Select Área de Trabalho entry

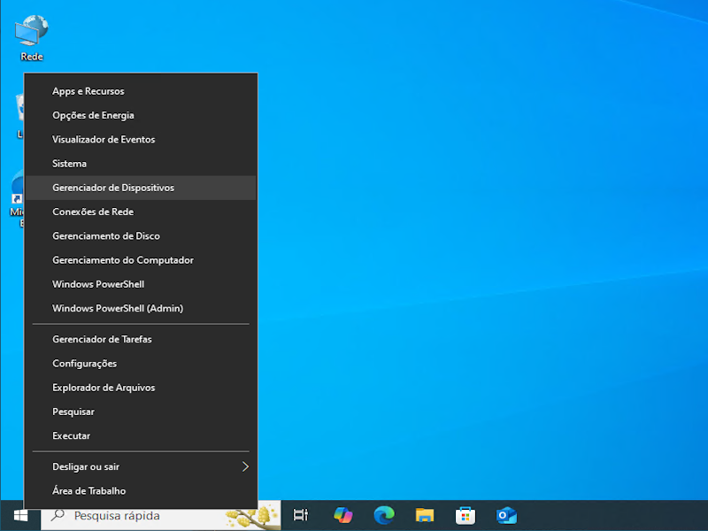[141, 491]
